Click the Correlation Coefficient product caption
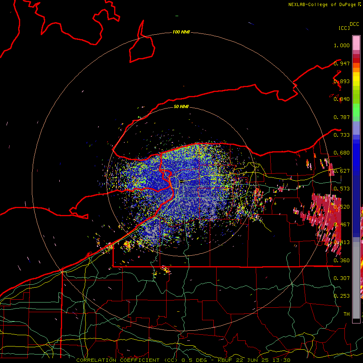The image size is (363, 363). click(183, 360)
